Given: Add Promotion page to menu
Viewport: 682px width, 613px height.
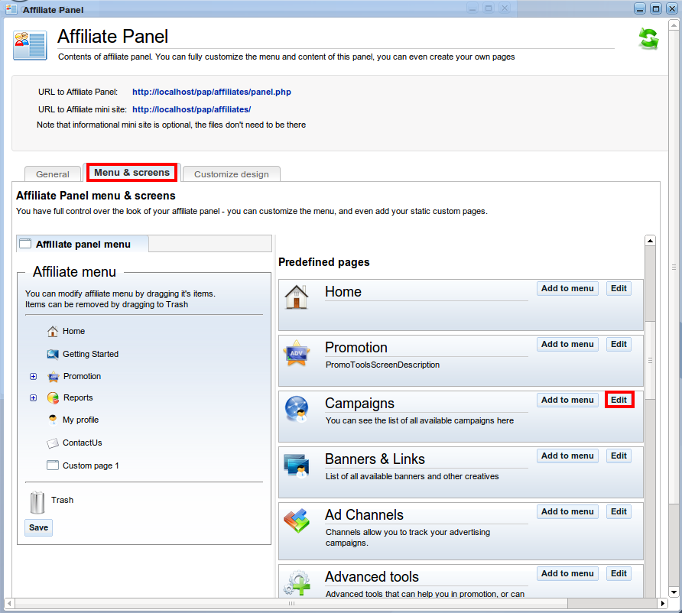Looking at the screenshot, I should (x=567, y=344).
